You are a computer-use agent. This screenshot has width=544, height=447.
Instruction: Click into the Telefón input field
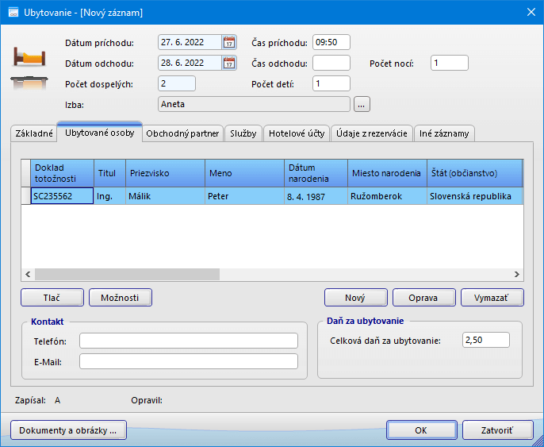(188, 341)
